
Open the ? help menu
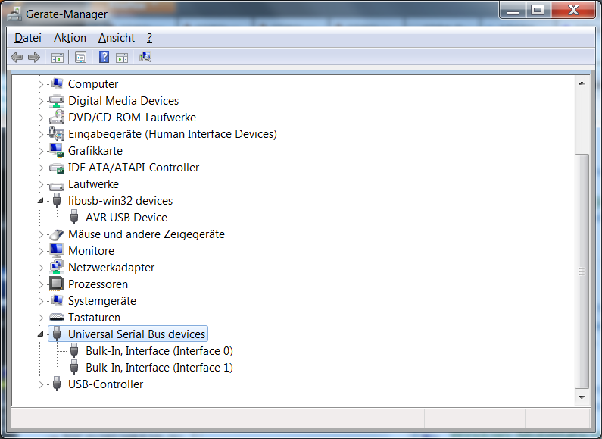click(x=149, y=38)
